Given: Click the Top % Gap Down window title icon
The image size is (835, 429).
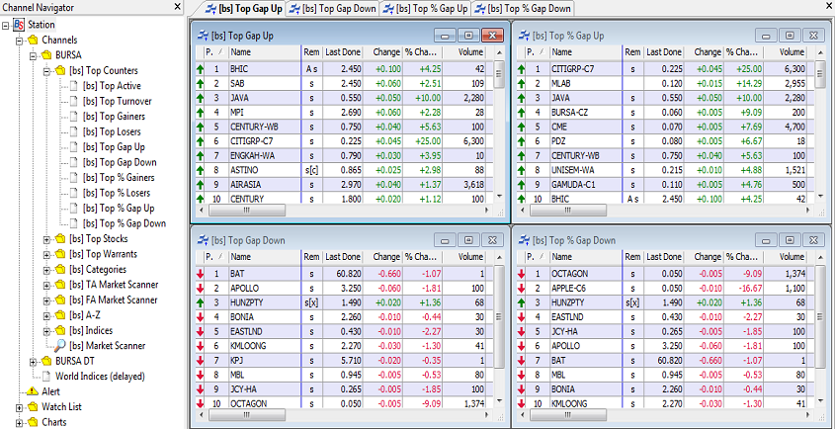Looking at the screenshot, I should pyautogui.click(x=525, y=240).
